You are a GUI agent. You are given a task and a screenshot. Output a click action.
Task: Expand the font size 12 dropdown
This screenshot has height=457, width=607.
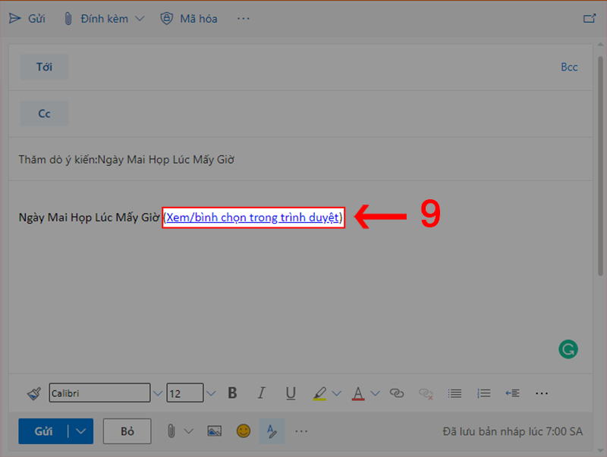pos(211,393)
